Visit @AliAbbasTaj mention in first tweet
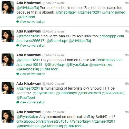This screenshot has height=129, width=129. (x=27, y=8)
